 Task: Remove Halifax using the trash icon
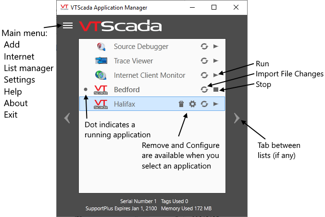point(181,104)
